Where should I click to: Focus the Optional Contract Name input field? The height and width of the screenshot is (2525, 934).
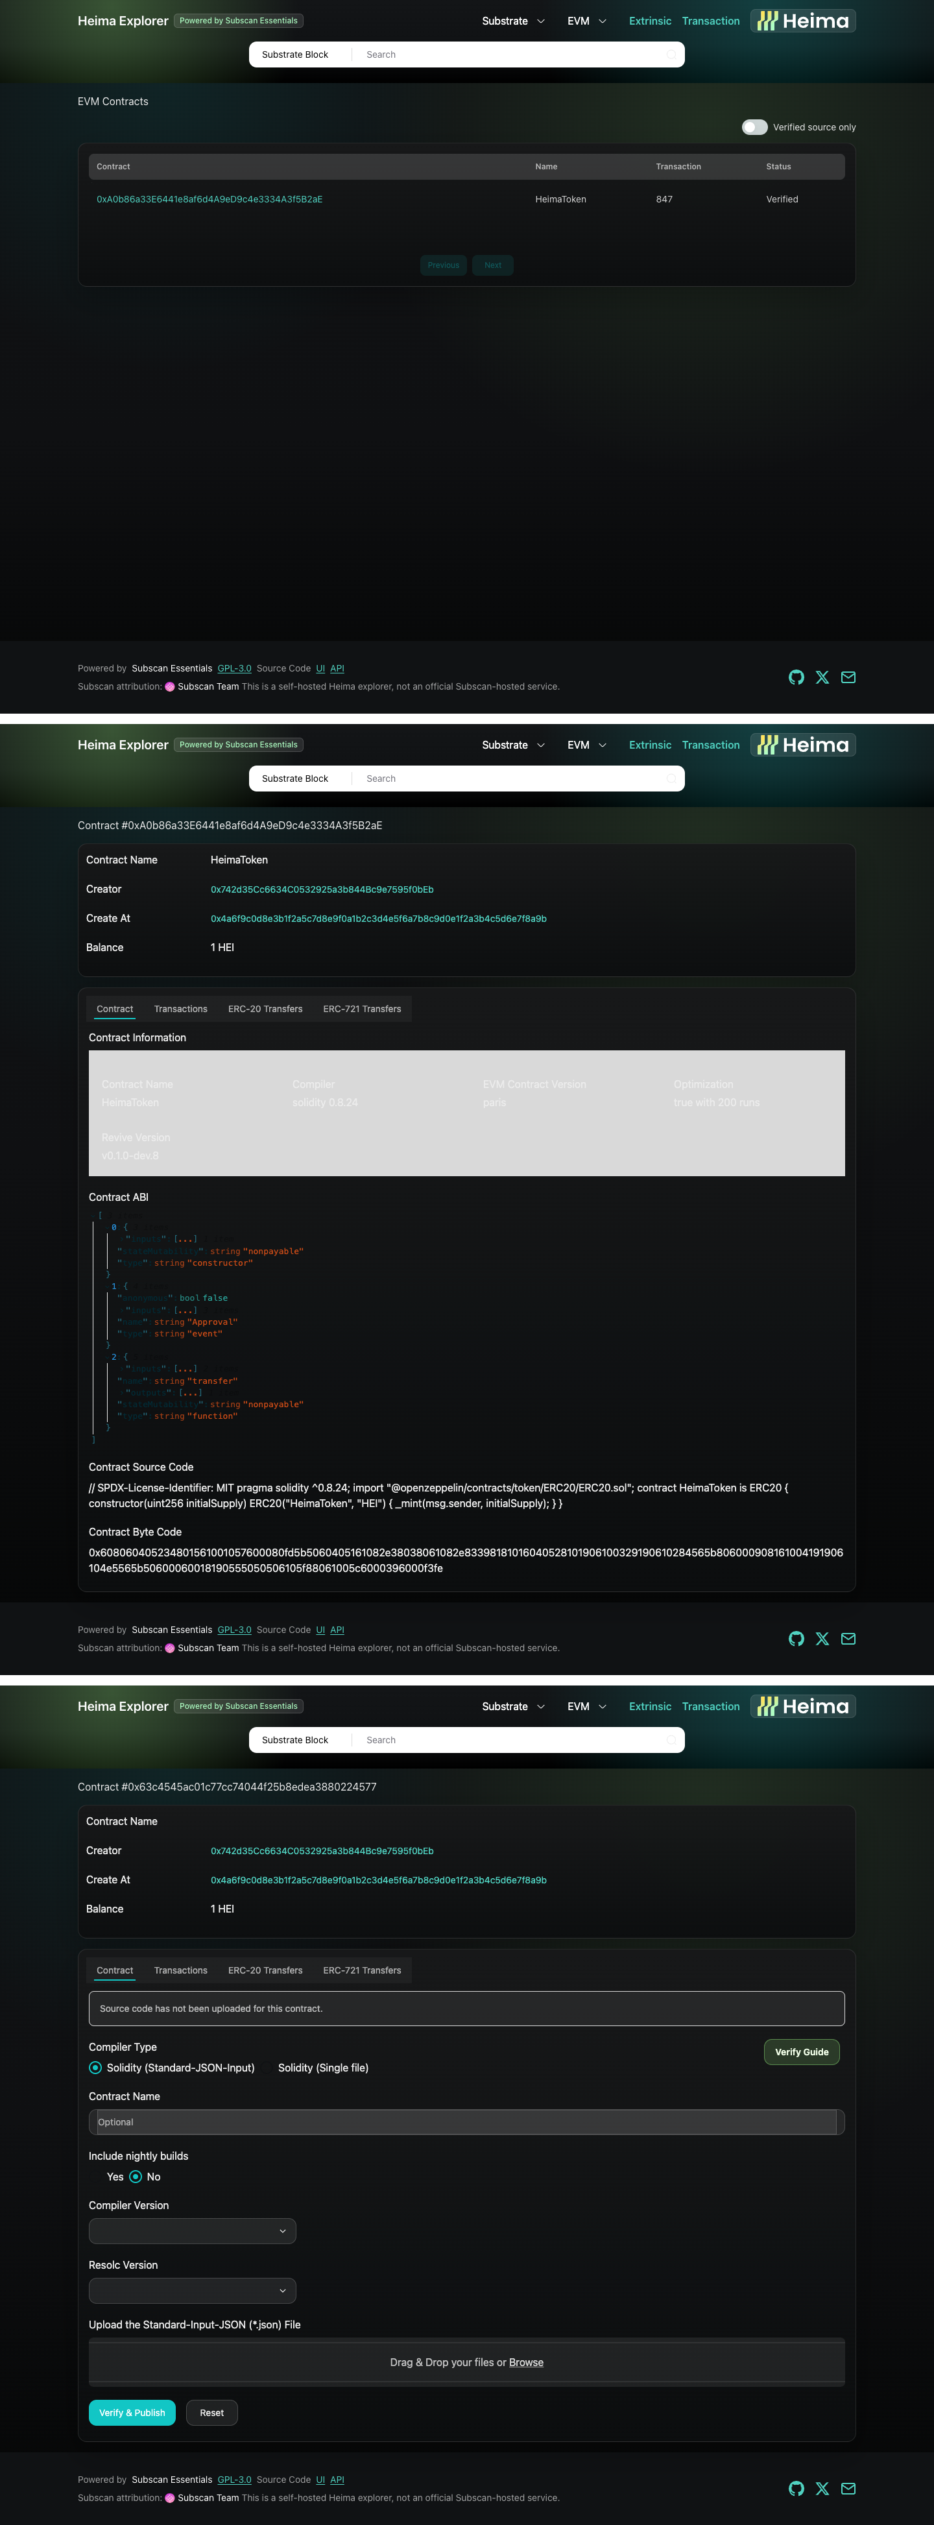point(466,2122)
